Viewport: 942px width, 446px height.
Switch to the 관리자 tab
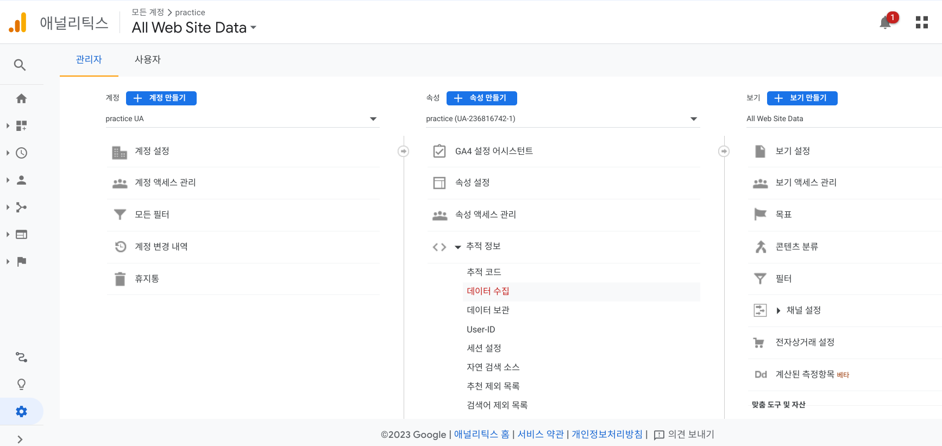coord(89,60)
